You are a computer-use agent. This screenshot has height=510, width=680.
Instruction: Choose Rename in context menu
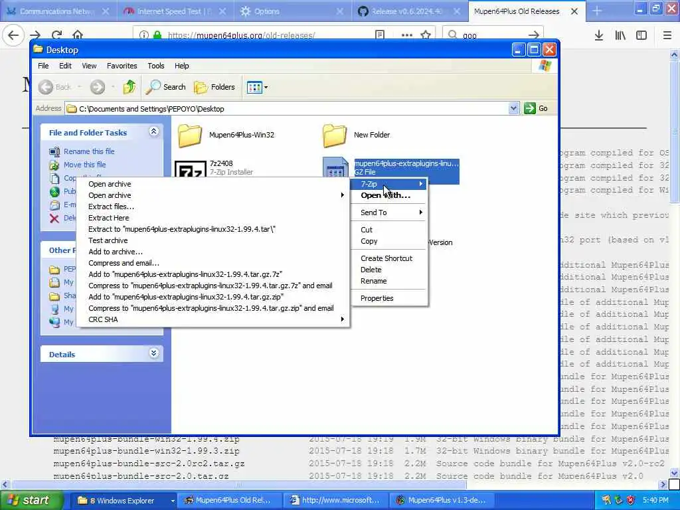click(389, 281)
